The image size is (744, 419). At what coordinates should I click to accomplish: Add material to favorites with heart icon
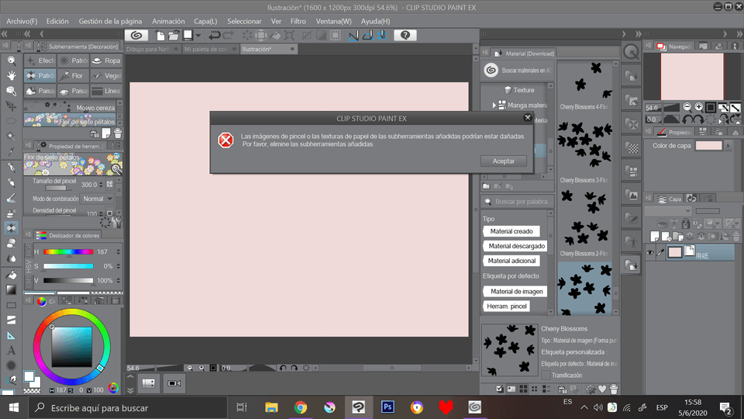tap(602, 389)
